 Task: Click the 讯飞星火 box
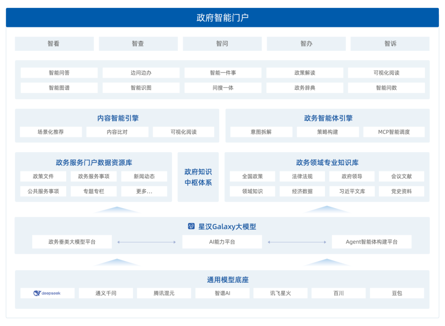tap(281, 293)
